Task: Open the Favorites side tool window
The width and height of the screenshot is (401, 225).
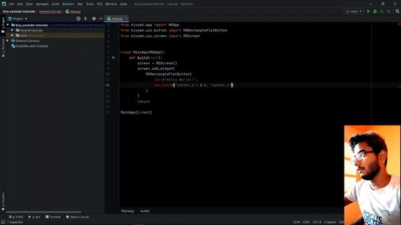Action: tap(3, 201)
